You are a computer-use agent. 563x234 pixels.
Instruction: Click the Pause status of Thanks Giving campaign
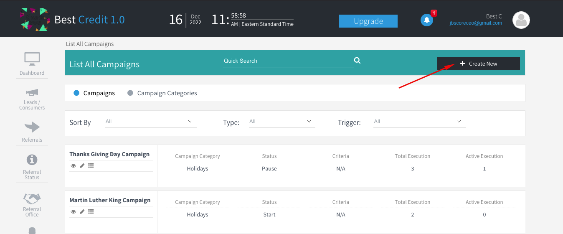269,169
